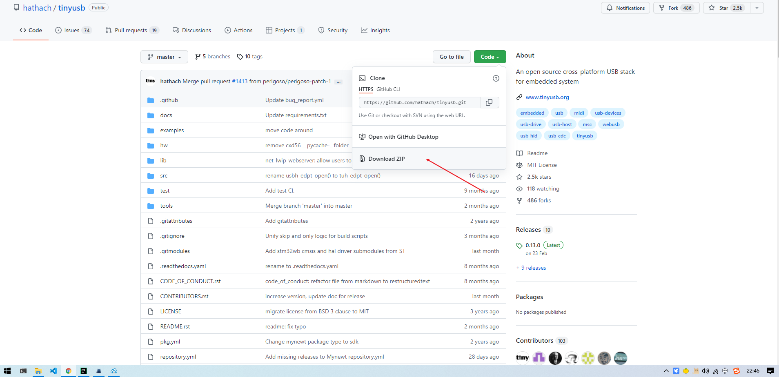The width and height of the screenshot is (779, 377).
Task: View the 10 tags link
Action: pos(250,57)
